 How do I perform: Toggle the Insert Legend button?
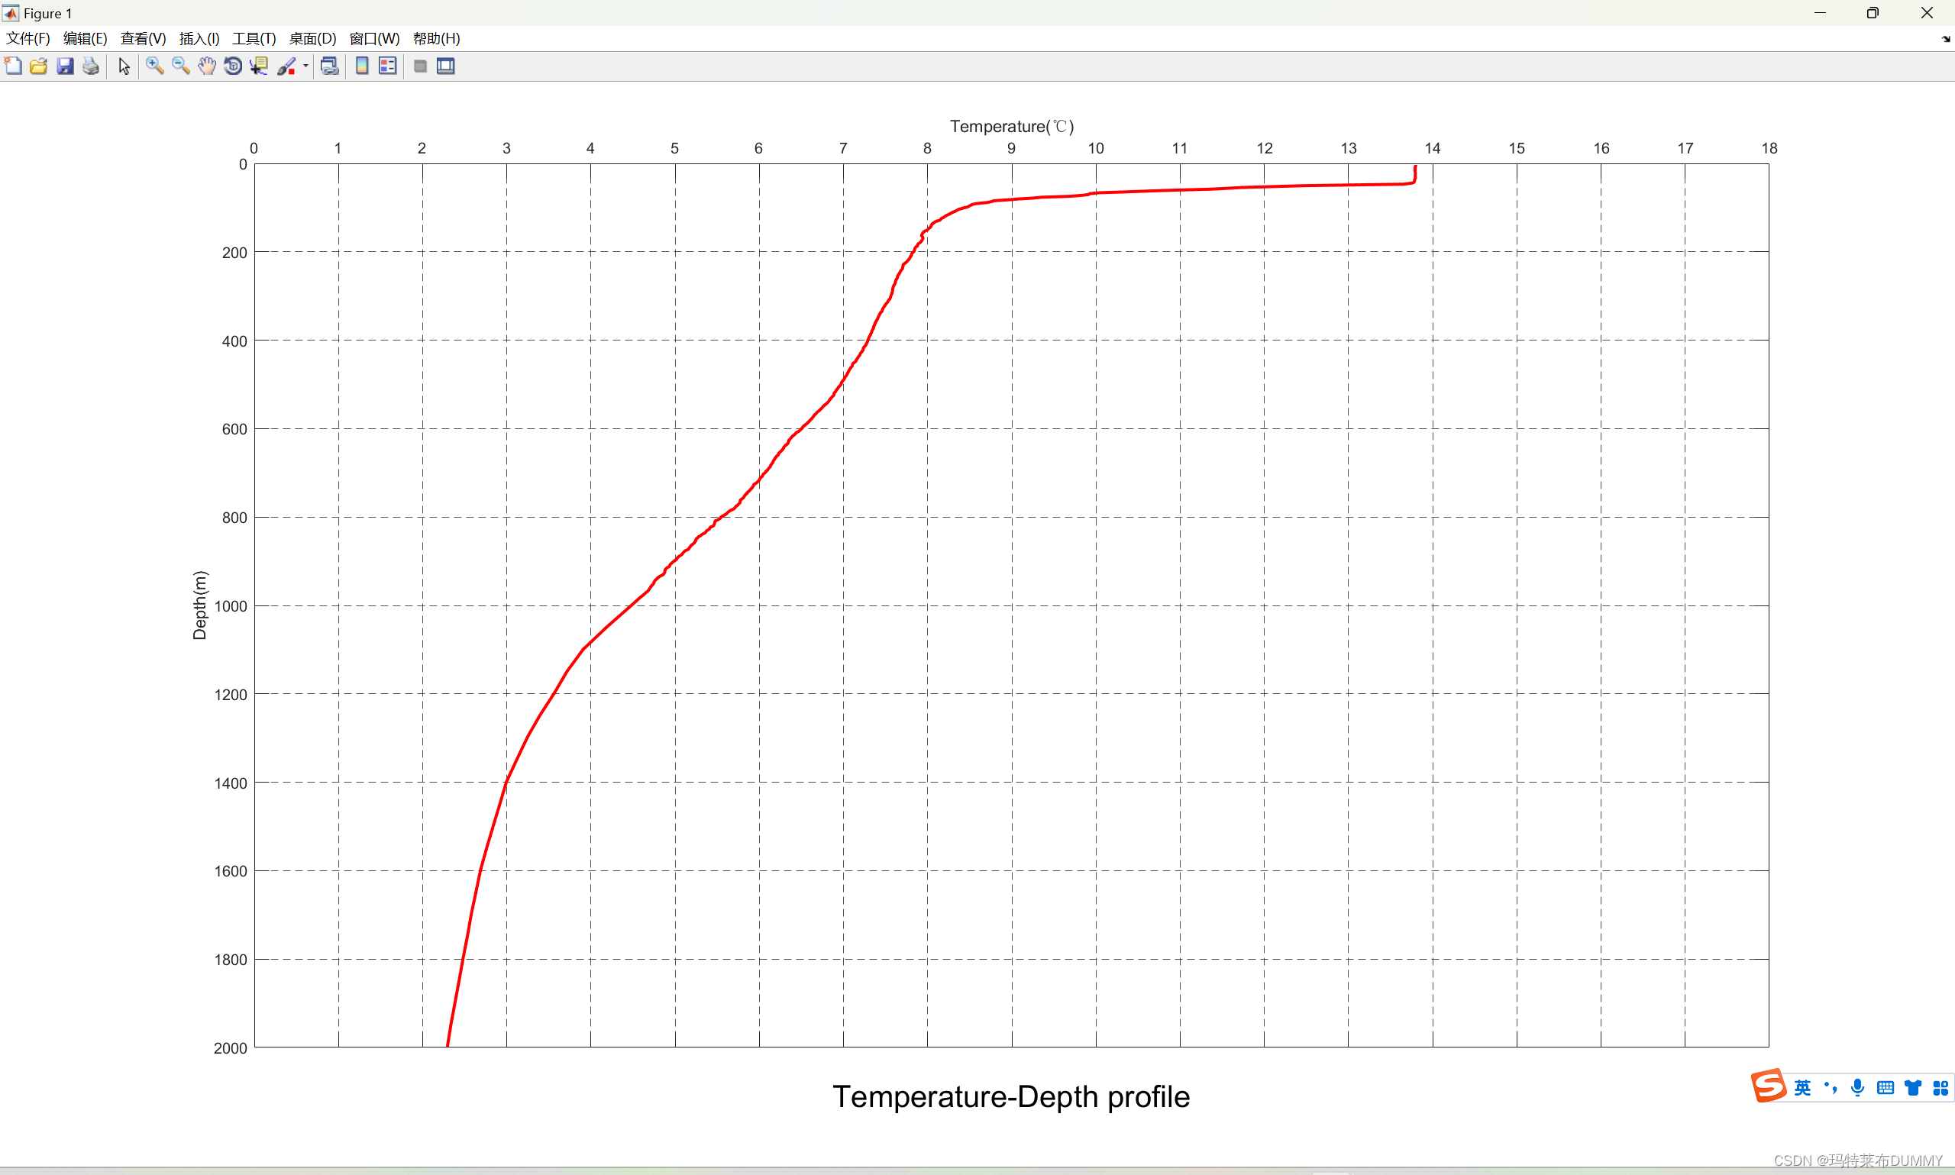[387, 66]
